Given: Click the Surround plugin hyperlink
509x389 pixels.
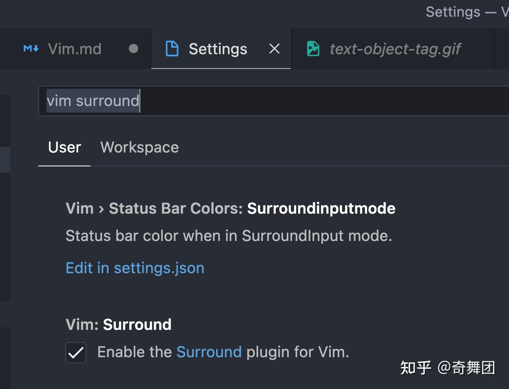Looking at the screenshot, I should [x=209, y=351].
